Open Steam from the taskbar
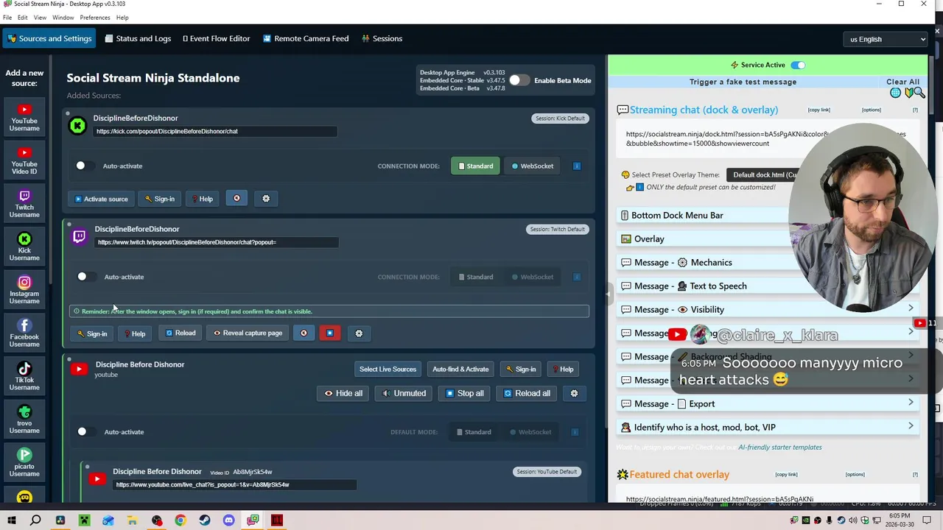Screen dimensions: 943x530 click(x=204, y=520)
